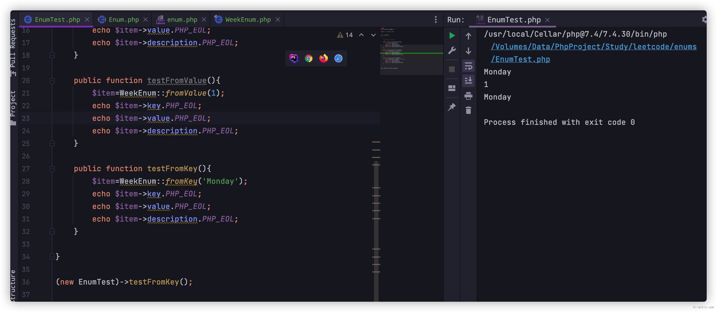This screenshot has width=717, height=312.
Task: Click the fromKey method call on line 28
Action: coord(181,181)
